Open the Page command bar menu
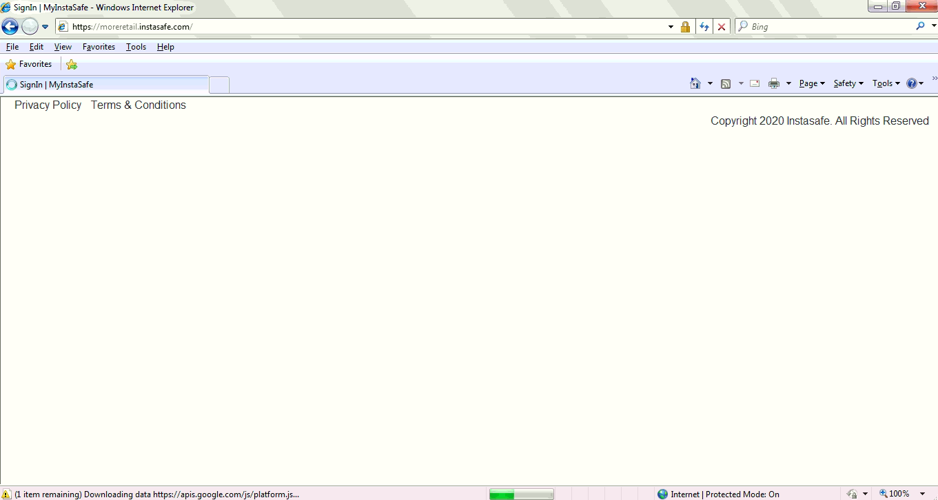This screenshot has width=938, height=500. (x=812, y=83)
